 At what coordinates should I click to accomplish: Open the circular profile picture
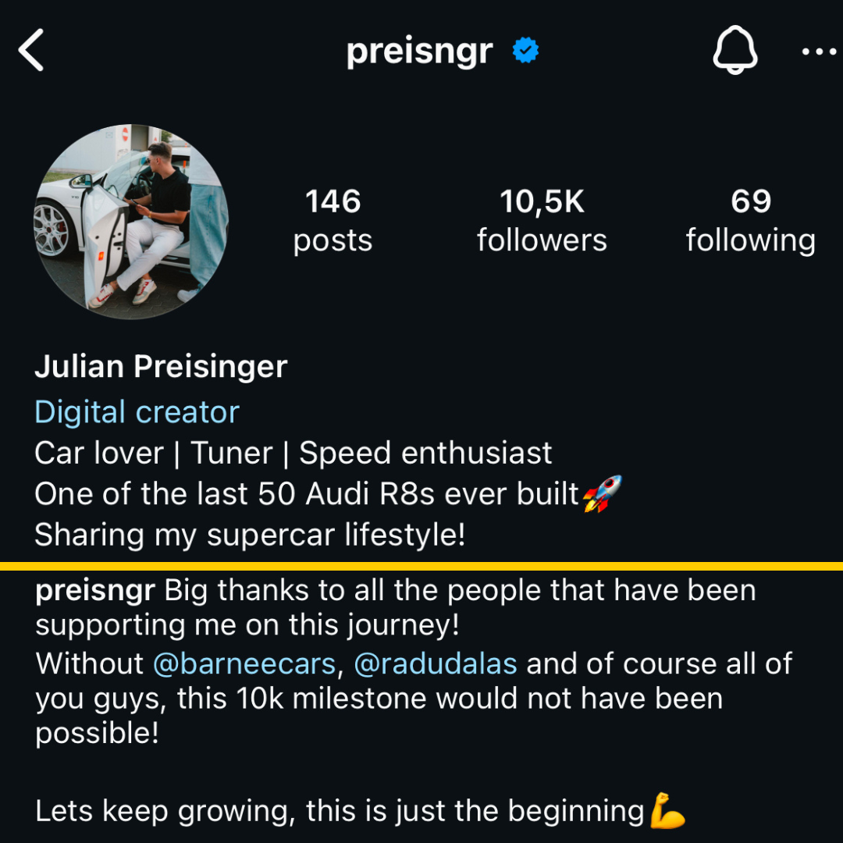132,222
